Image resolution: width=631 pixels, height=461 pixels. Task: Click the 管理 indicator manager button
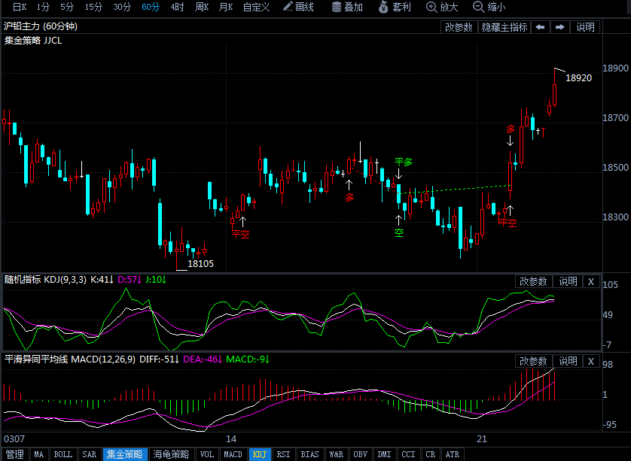point(15,454)
